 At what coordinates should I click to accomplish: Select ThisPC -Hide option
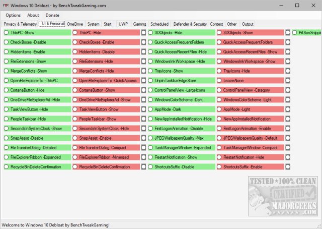pos(106,33)
